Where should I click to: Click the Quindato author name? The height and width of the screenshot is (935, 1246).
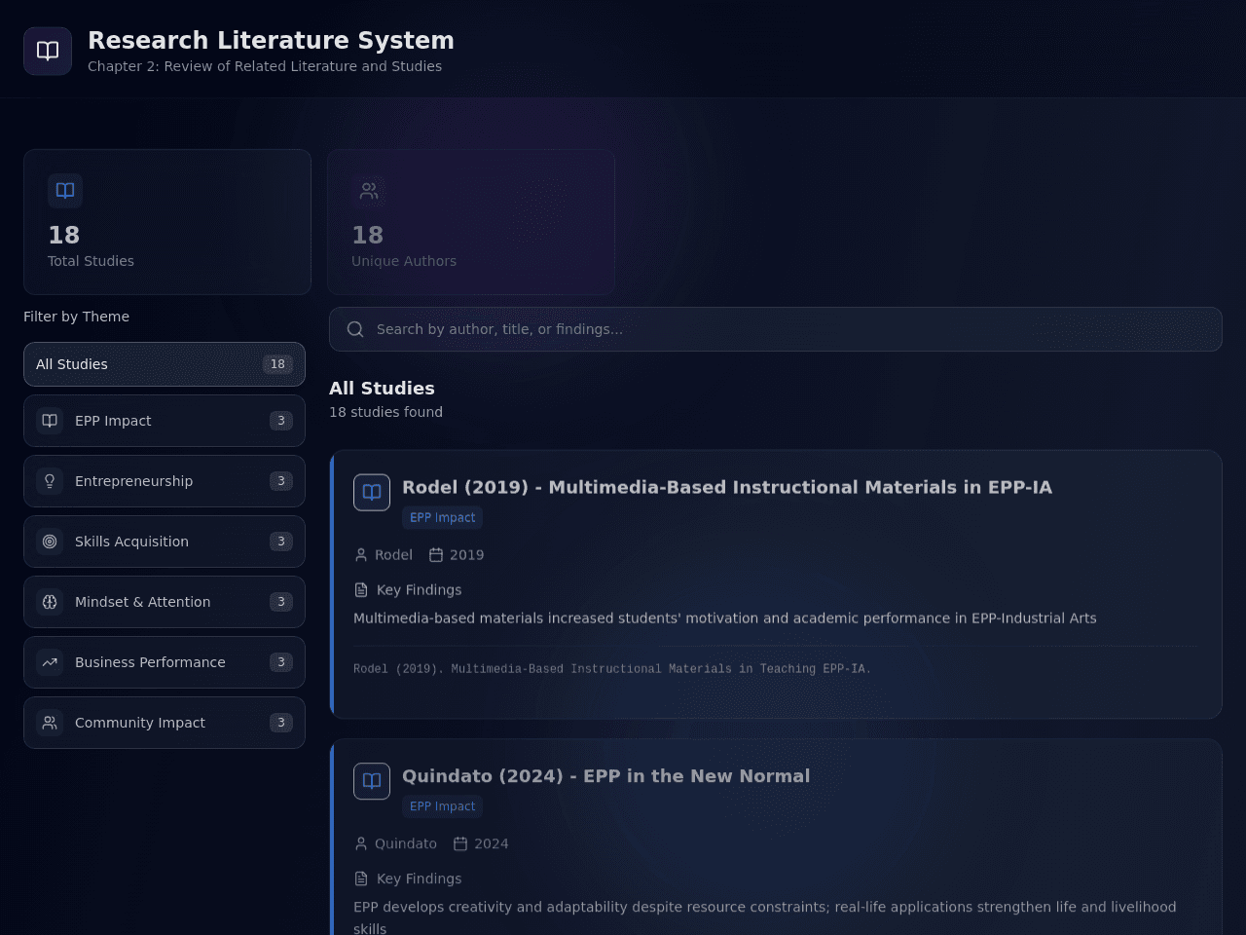[406, 843]
